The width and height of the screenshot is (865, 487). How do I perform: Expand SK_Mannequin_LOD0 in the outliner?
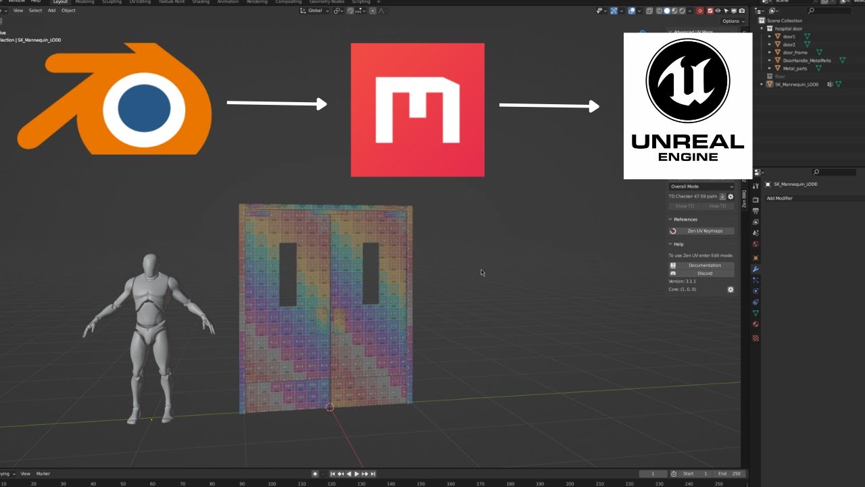pyautogui.click(x=762, y=85)
